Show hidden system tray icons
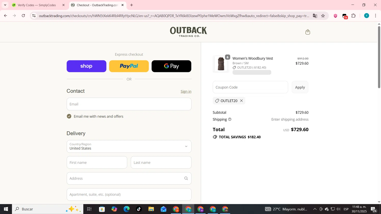Screen dimensions: 381x214 pos(315,209)
